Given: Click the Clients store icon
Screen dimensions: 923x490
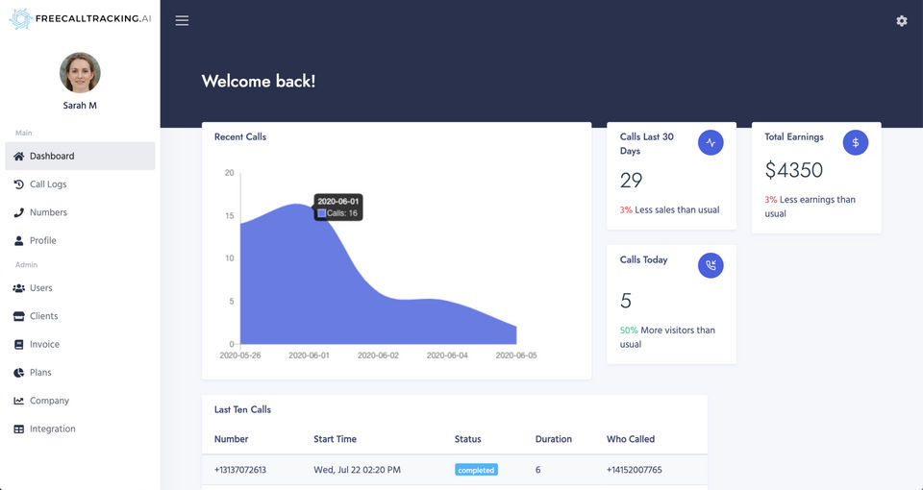Looking at the screenshot, I should (19, 316).
